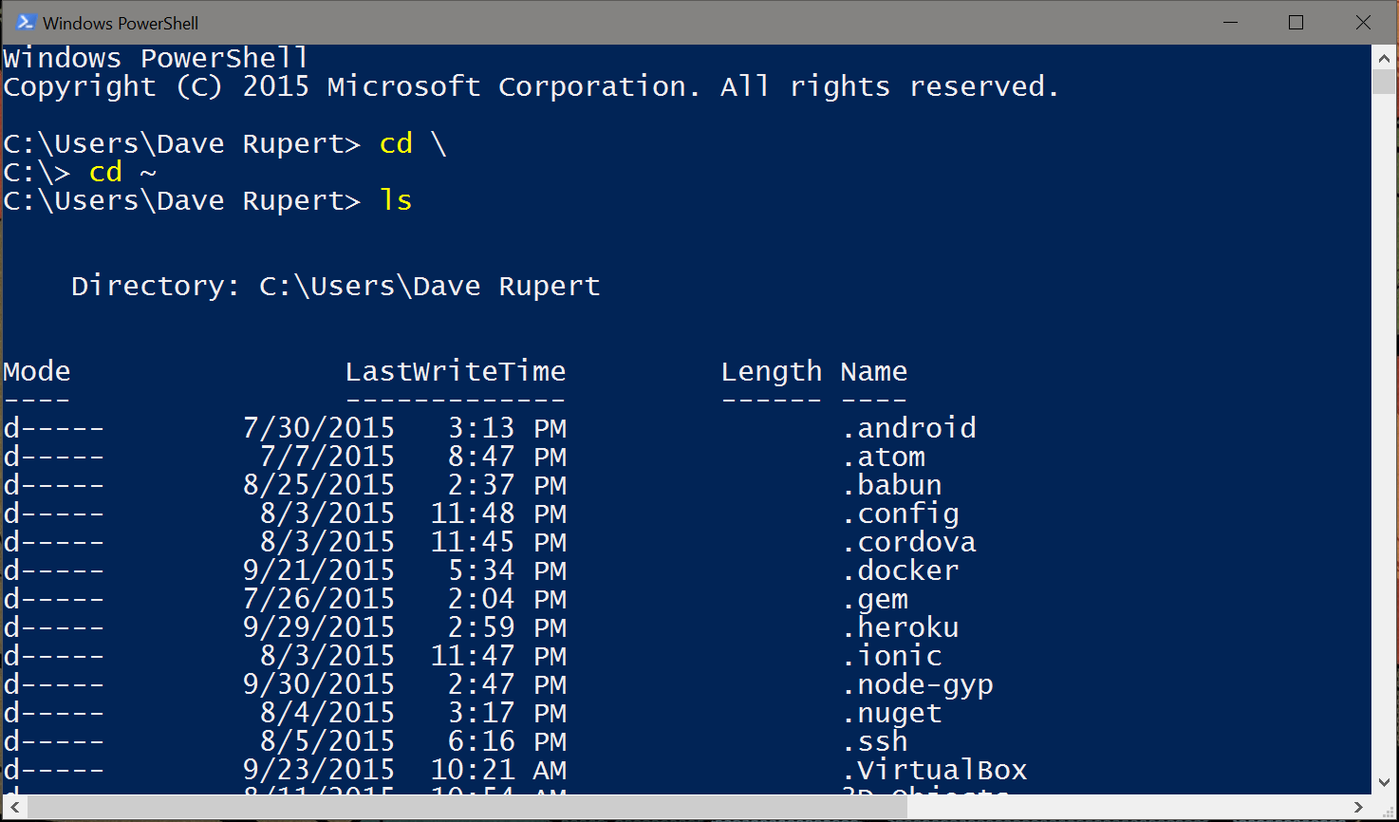Click the horizontal scrollbar thumb

tap(465, 808)
